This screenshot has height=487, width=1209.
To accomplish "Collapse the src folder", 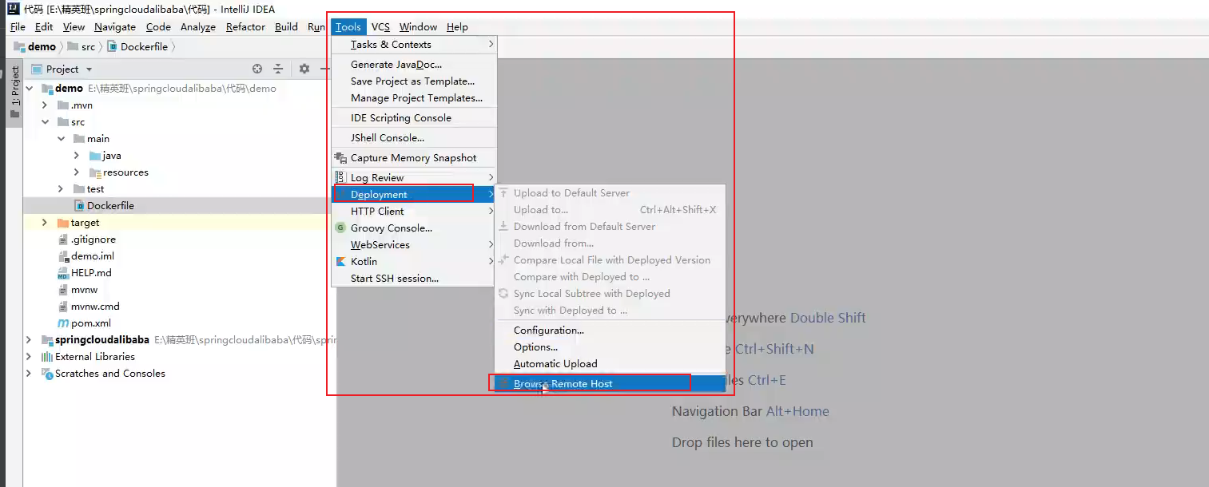I will pos(46,122).
